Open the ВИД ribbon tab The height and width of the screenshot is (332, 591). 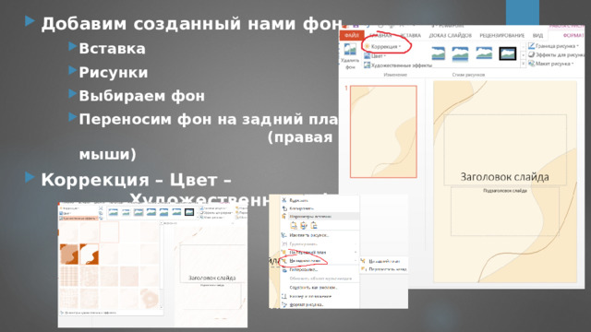(x=537, y=35)
